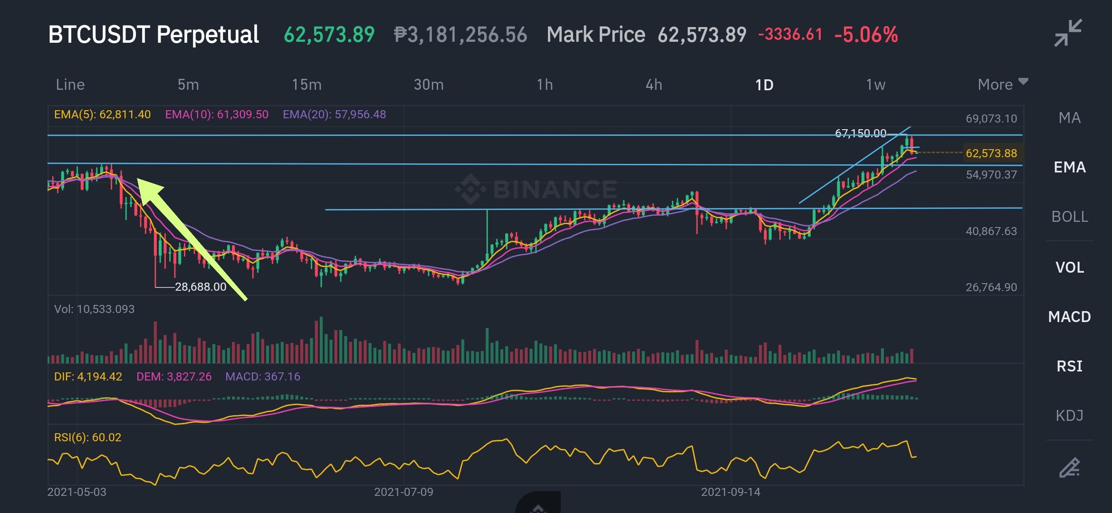Switch to the Line chart view
The height and width of the screenshot is (513, 1112).
70,85
